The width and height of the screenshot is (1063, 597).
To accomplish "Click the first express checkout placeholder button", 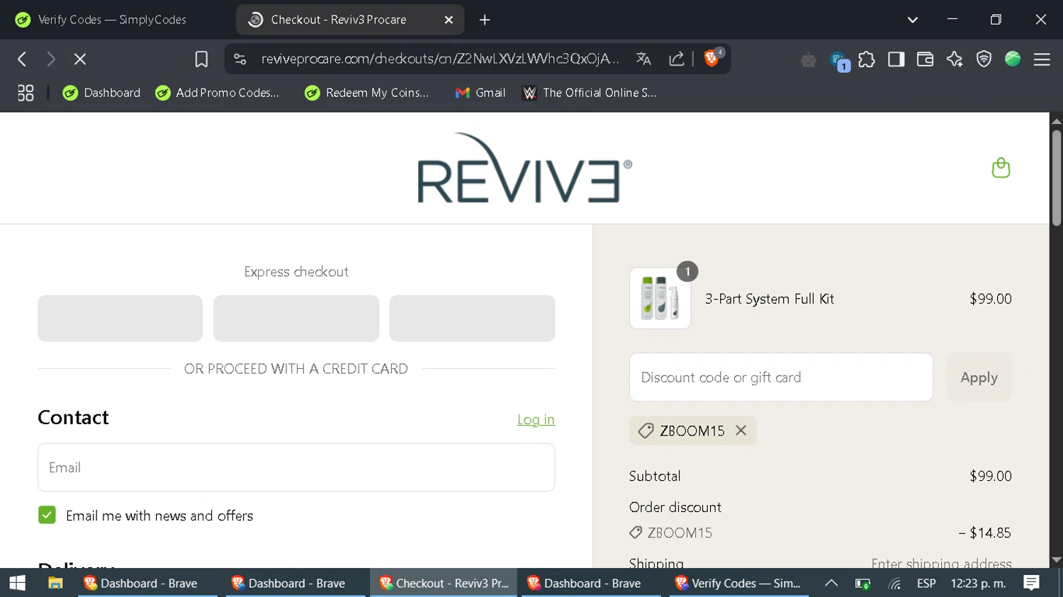I will [x=120, y=319].
